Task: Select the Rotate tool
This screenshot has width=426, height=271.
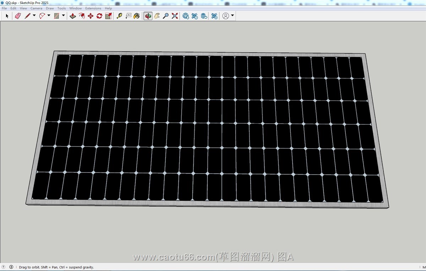Action: (99, 16)
